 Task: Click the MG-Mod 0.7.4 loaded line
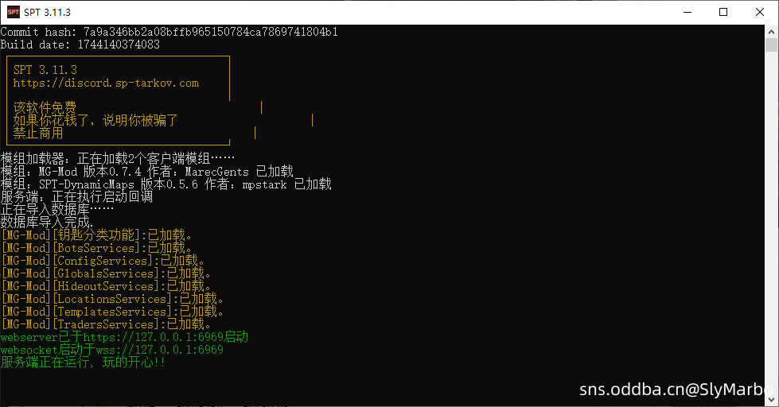click(x=147, y=172)
